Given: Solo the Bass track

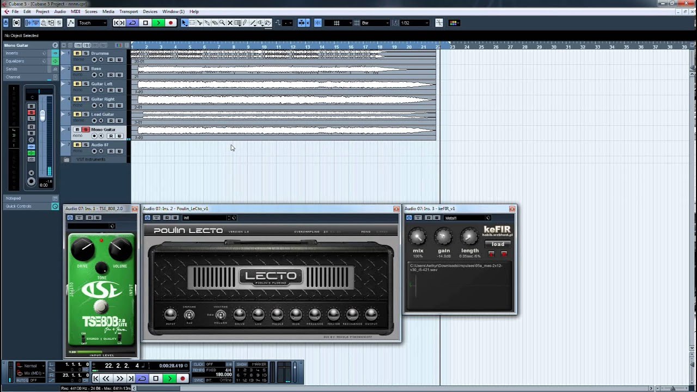Looking at the screenshot, I should tap(85, 69).
